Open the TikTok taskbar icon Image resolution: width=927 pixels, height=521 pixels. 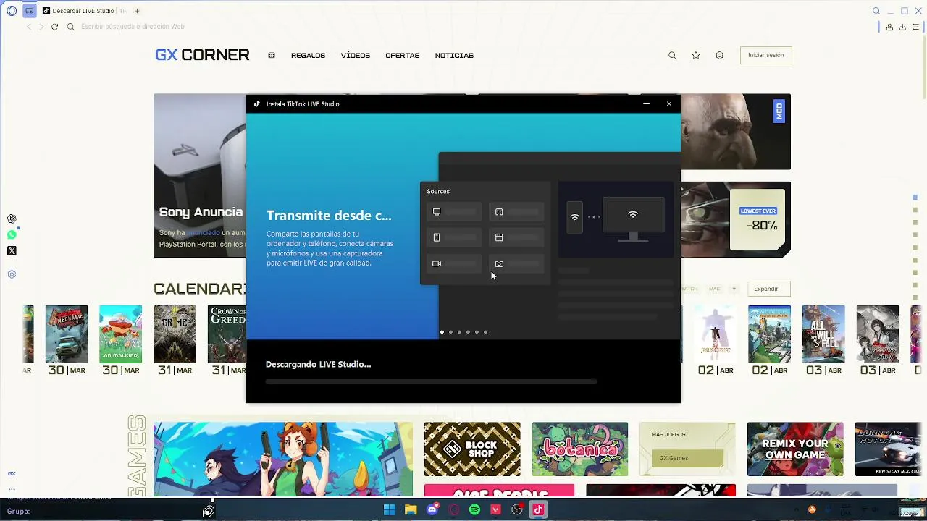(x=538, y=509)
